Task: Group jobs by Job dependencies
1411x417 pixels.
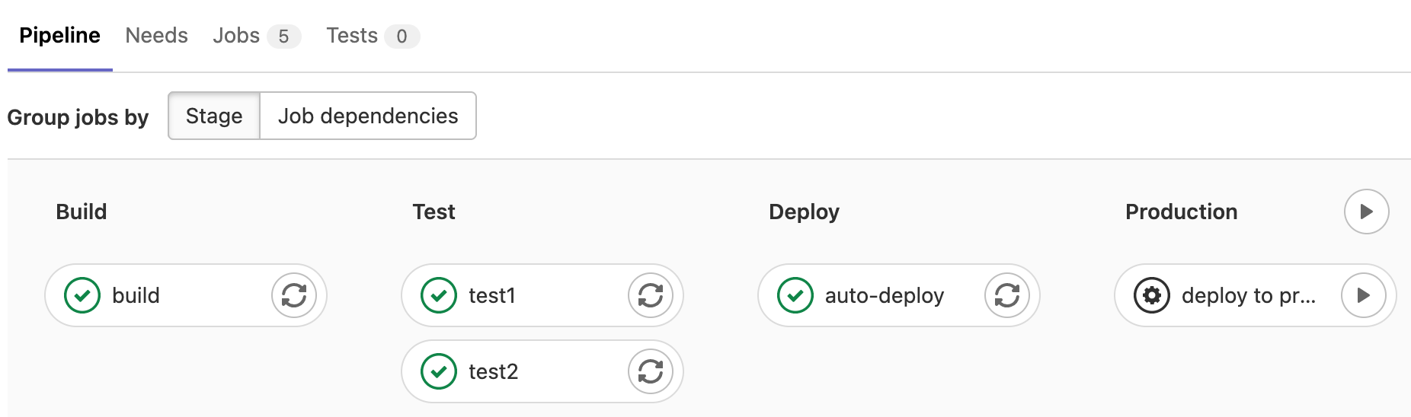Action: (368, 116)
